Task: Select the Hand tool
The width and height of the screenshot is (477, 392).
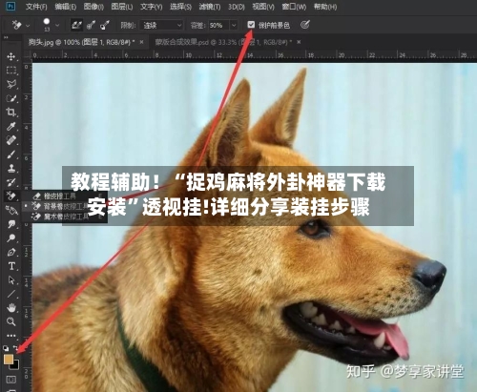Action: click(x=11, y=308)
